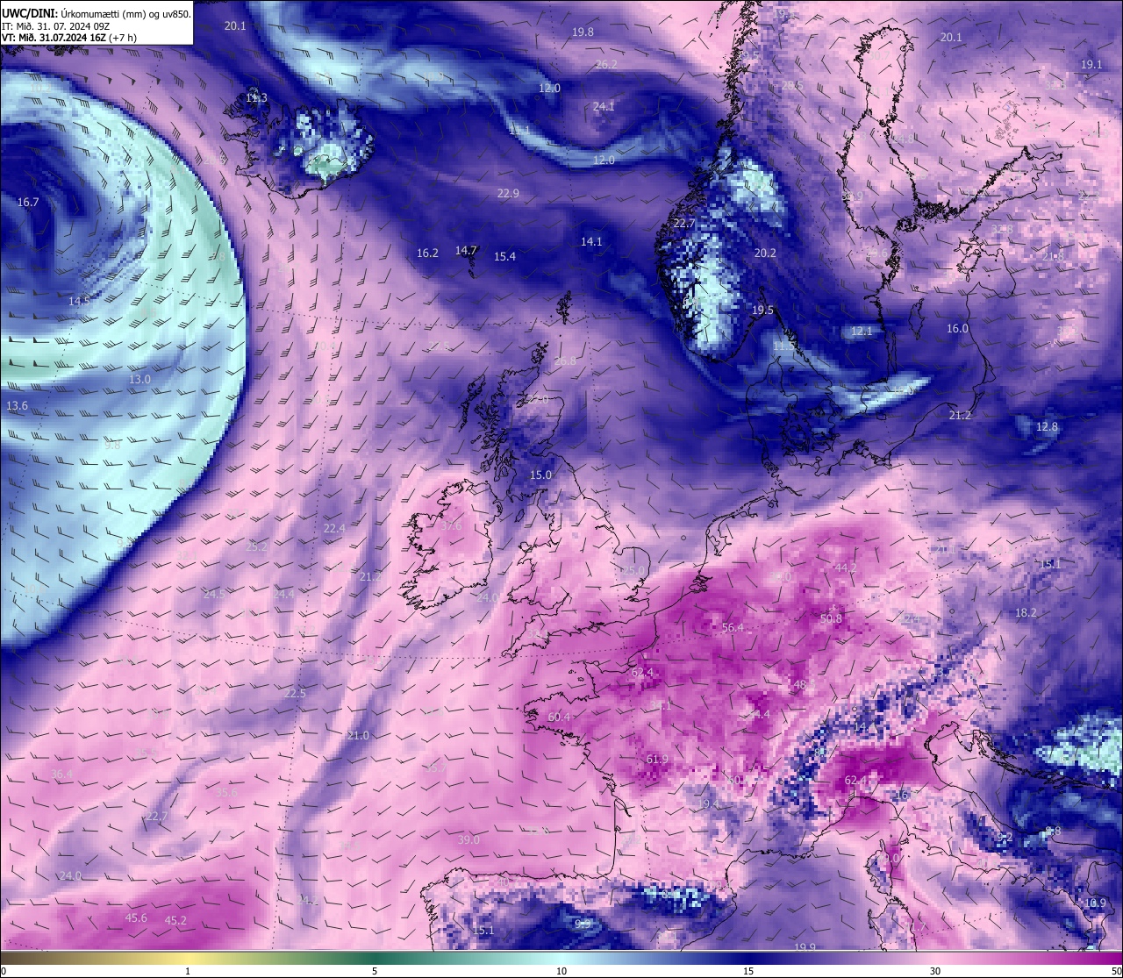Image resolution: width=1123 pixels, height=978 pixels.
Task: Click the 22.4 value west of Ireland
Action: click(x=334, y=529)
